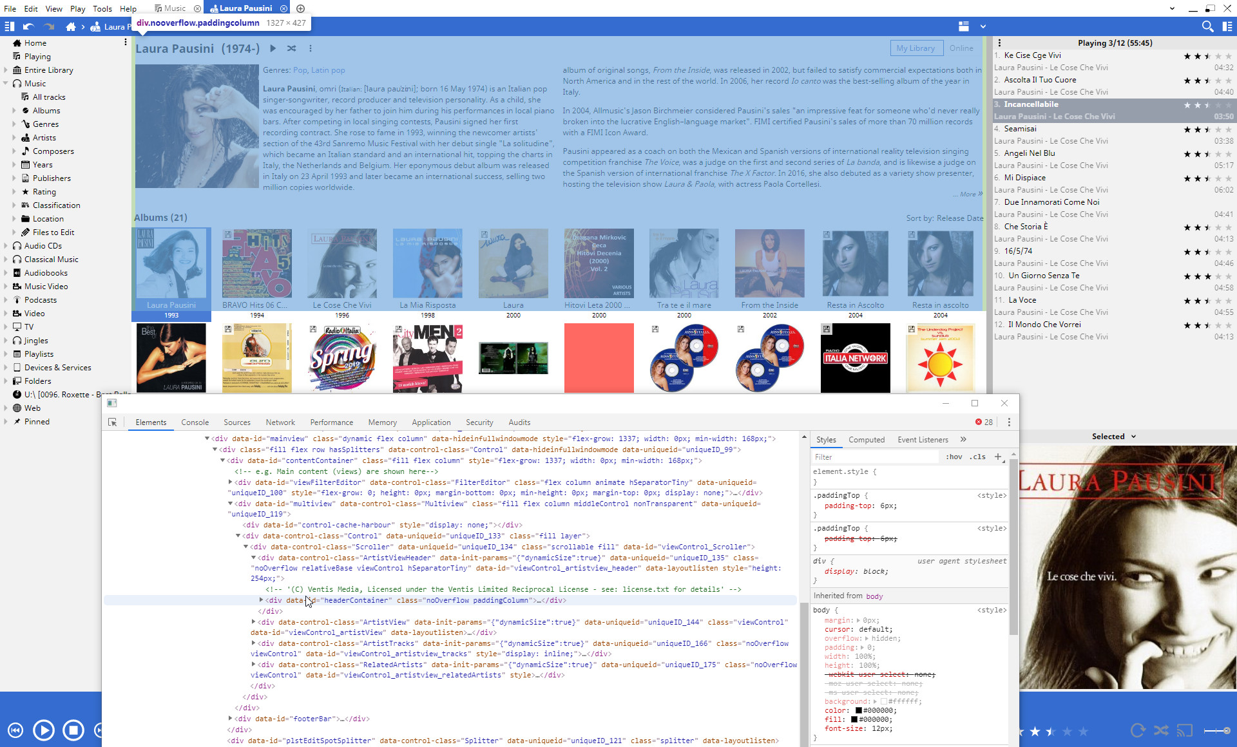Toggle element state with :hov button
The height and width of the screenshot is (747, 1237).
(x=954, y=457)
